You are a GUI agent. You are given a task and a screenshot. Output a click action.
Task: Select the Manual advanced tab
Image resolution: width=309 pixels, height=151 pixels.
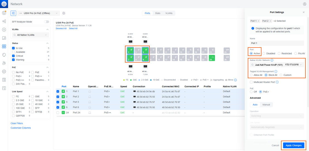[x=266, y=105]
